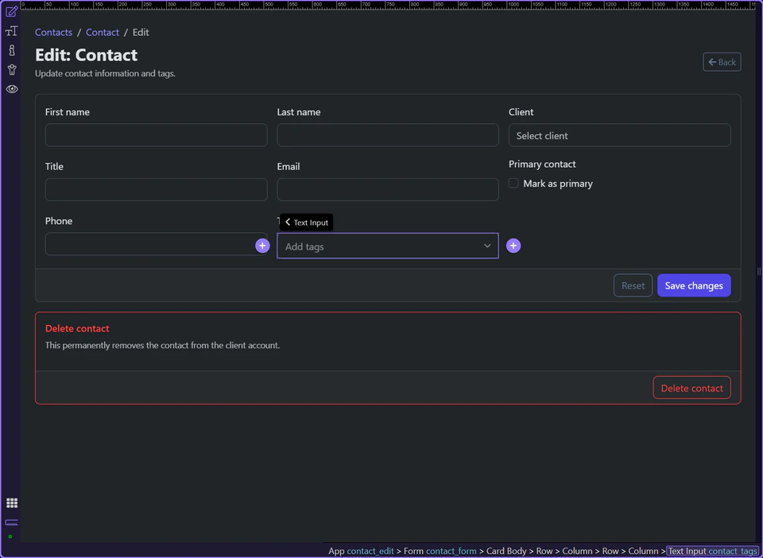Open the Contacts breadcrumb link
This screenshot has width=763, height=558.
coord(53,32)
